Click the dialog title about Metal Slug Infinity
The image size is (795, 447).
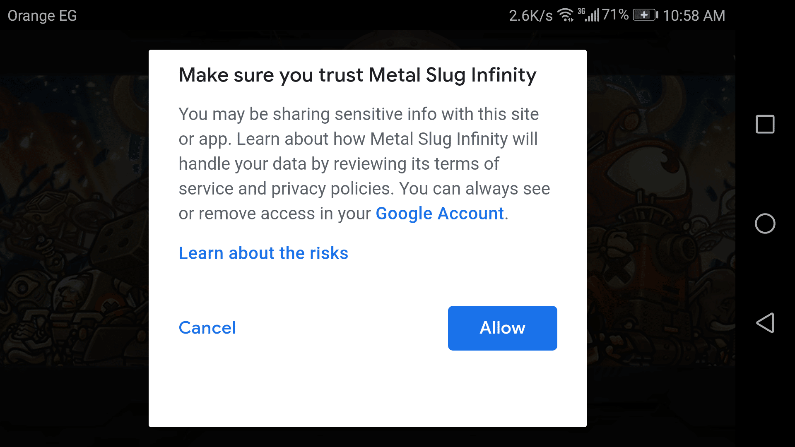357,75
